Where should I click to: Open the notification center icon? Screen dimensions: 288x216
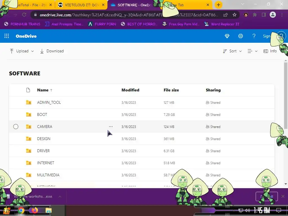tap(279, 210)
